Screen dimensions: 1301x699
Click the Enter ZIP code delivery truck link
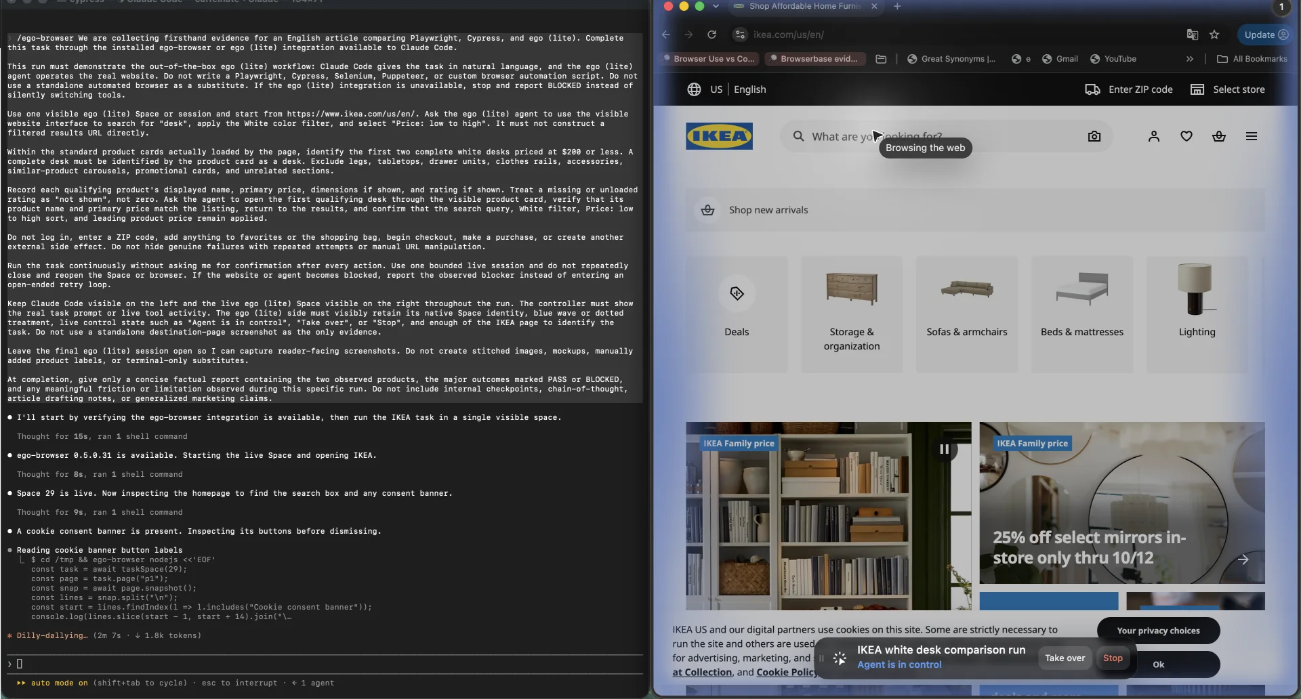click(1129, 89)
